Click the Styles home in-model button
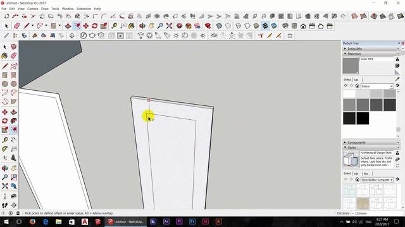The image size is (405, 227). [x=357, y=179]
